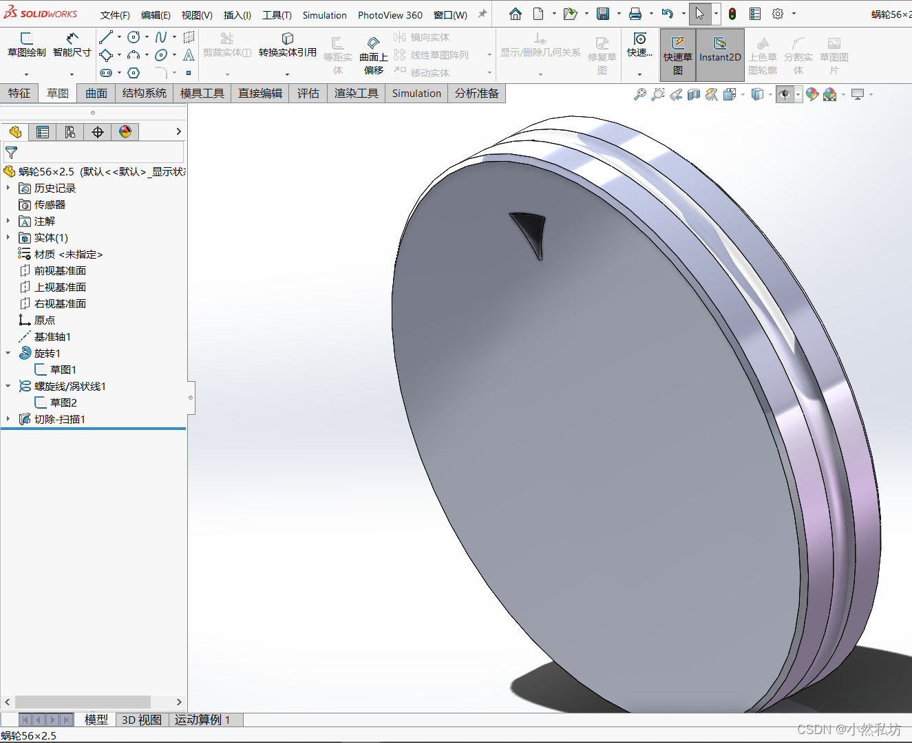Toggle the Rapid Sketch (快速草图) button
Viewport: 912px width, 743px height.
678,55
